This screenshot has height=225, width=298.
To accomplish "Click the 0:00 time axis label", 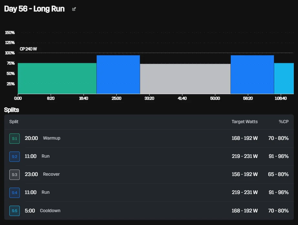I will tap(18, 98).
